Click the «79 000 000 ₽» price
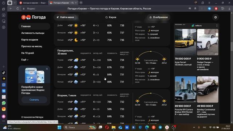Screen dimensions: 233x131 [x=183, y=59]
